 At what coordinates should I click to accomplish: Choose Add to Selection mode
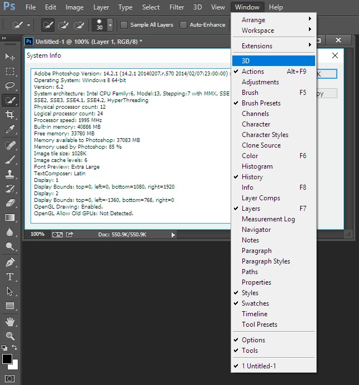pos(63,25)
